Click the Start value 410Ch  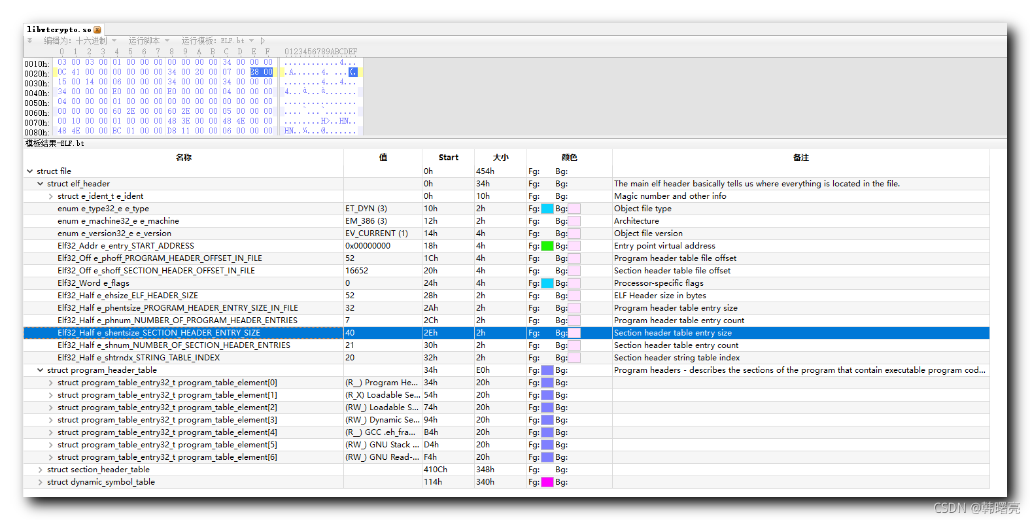point(436,470)
